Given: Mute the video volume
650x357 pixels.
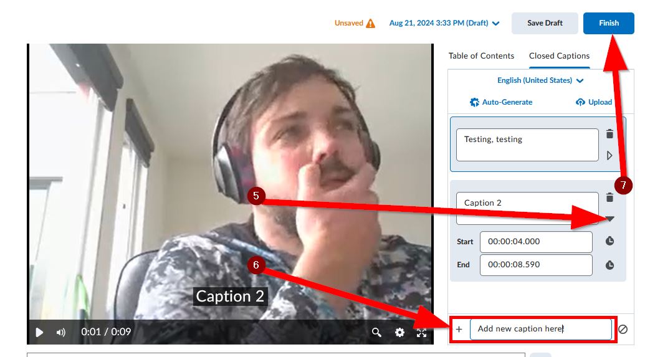Looking at the screenshot, I should (61, 332).
